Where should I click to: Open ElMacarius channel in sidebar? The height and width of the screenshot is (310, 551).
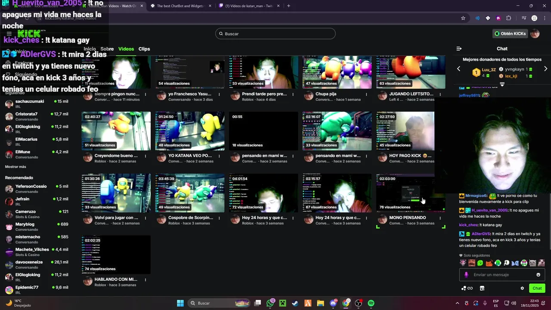(37, 142)
